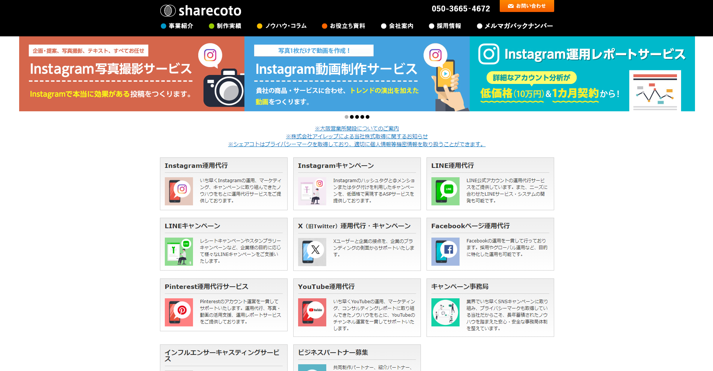The width and height of the screenshot is (713, 371).
Task: Open お役立ち資料 menu
Action: [343, 26]
